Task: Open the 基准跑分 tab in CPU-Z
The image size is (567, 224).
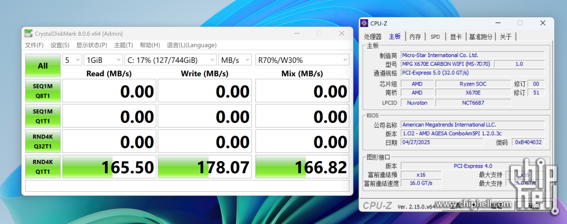Action: [481, 36]
